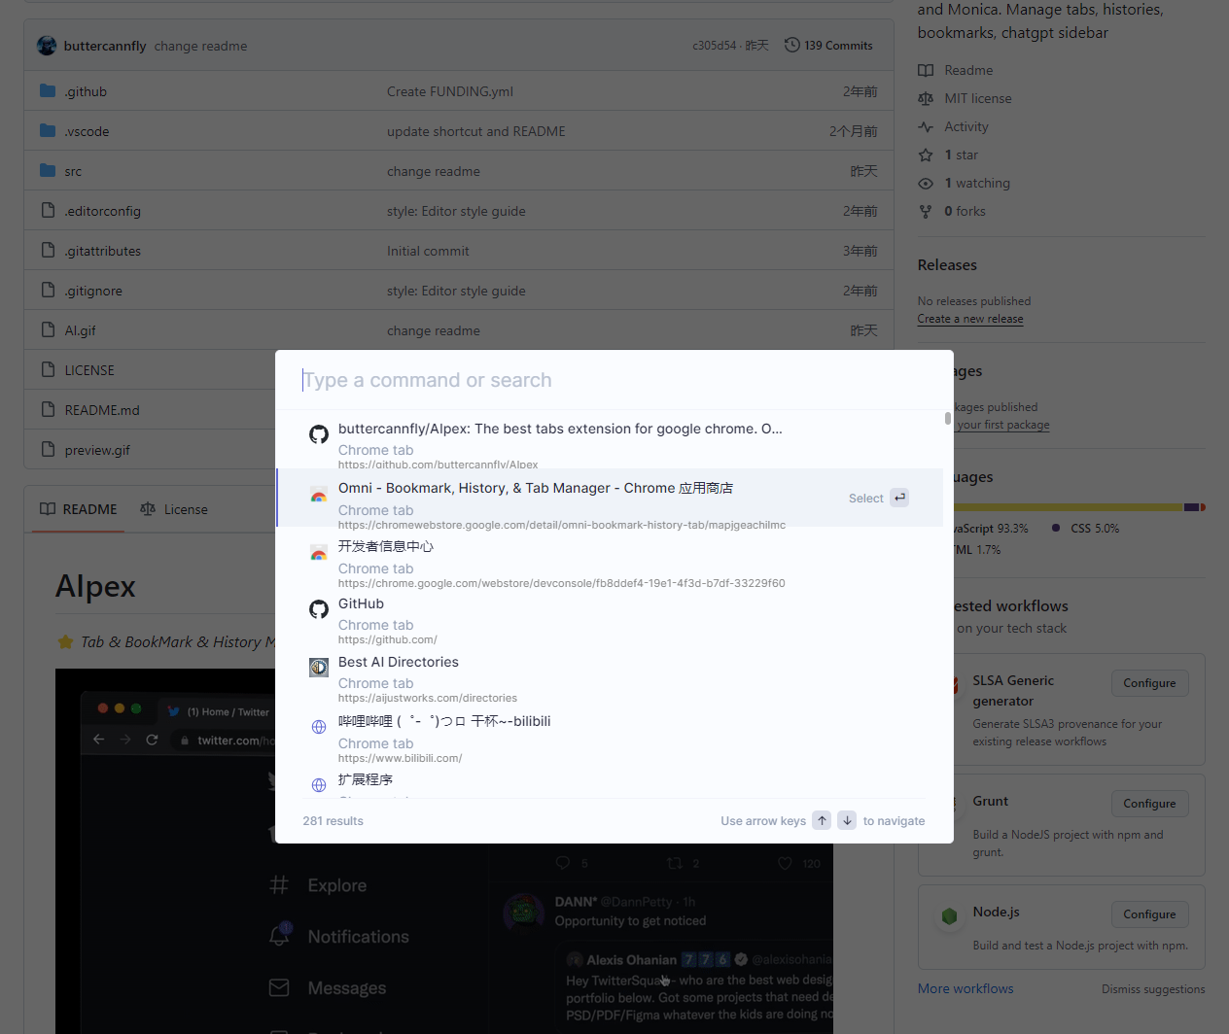Open the 139 Commits link
Image resolution: width=1229 pixels, height=1034 pixels.
pyautogui.click(x=829, y=46)
